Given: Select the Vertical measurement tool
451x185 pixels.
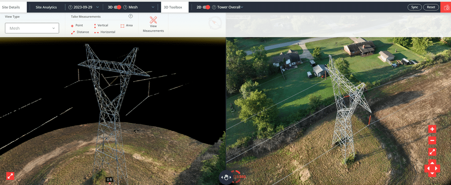Looking at the screenshot, I should (x=101, y=25).
